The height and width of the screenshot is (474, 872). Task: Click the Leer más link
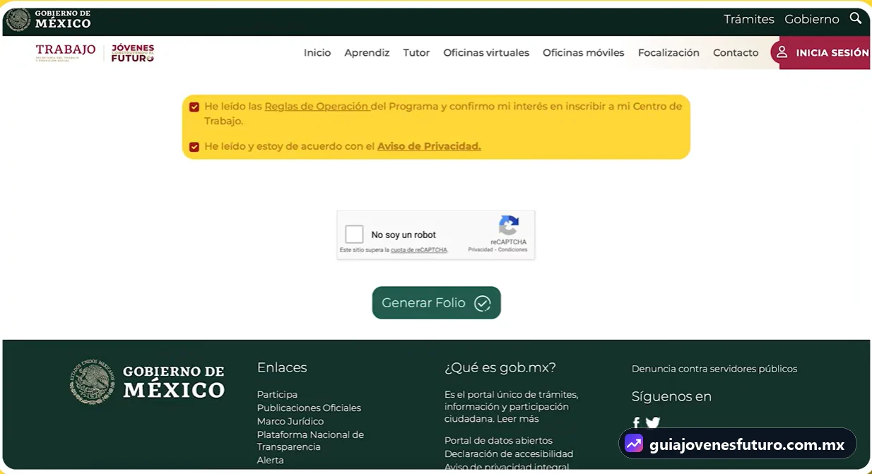pyautogui.click(x=518, y=419)
